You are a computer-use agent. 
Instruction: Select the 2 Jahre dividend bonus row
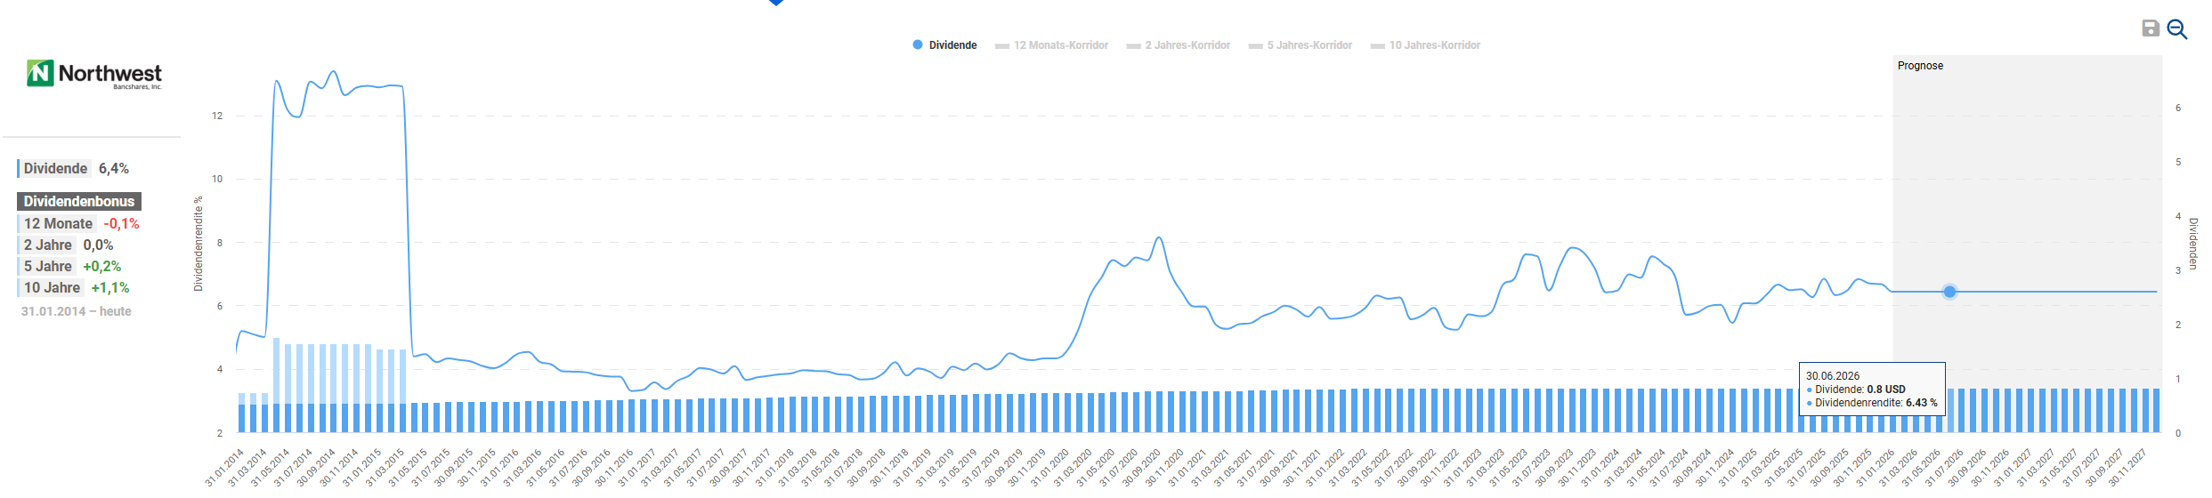coord(48,245)
